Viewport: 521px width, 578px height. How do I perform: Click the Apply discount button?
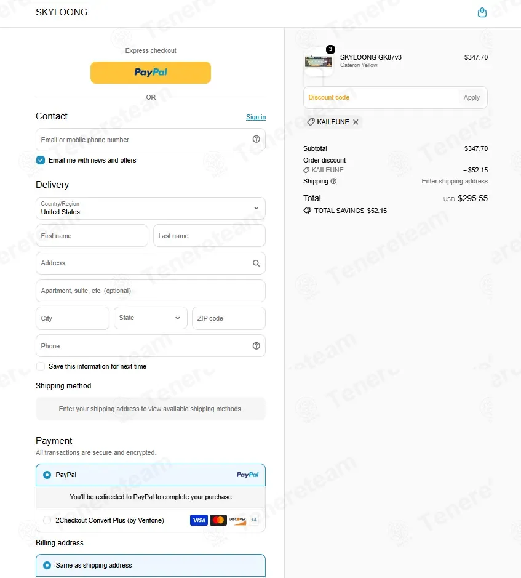pos(471,98)
